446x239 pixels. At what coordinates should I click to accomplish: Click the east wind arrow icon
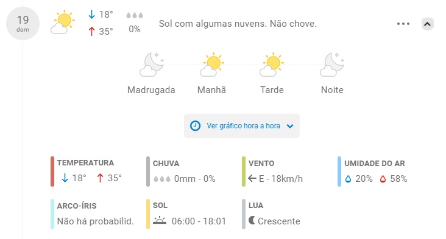[252, 179]
